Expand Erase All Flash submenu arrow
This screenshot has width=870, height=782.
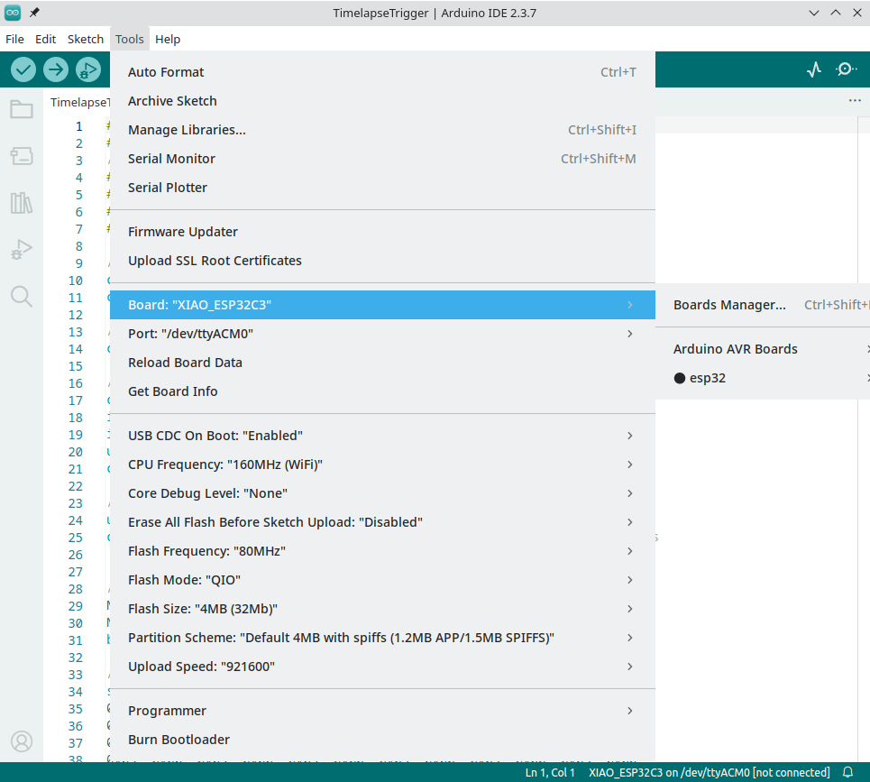pyautogui.click(x=630, y=522)
